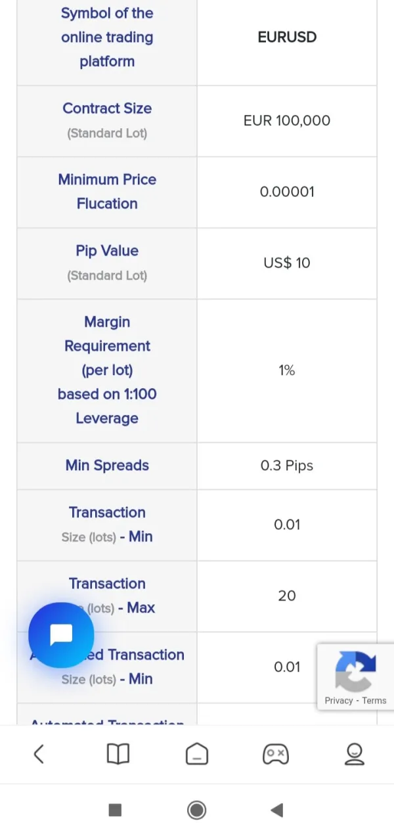Tap the Min Spreads row label
This screenshot has height=836, width=394.
pos(107,466)
